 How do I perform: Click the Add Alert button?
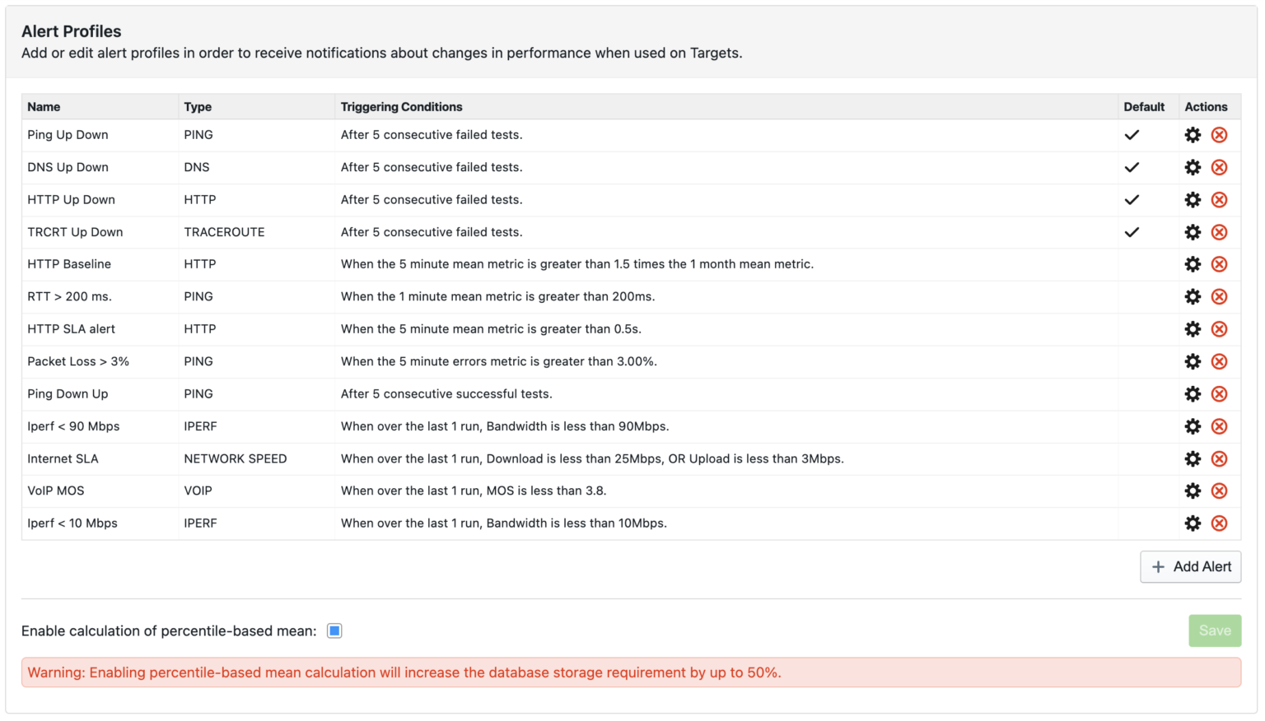1191,567
